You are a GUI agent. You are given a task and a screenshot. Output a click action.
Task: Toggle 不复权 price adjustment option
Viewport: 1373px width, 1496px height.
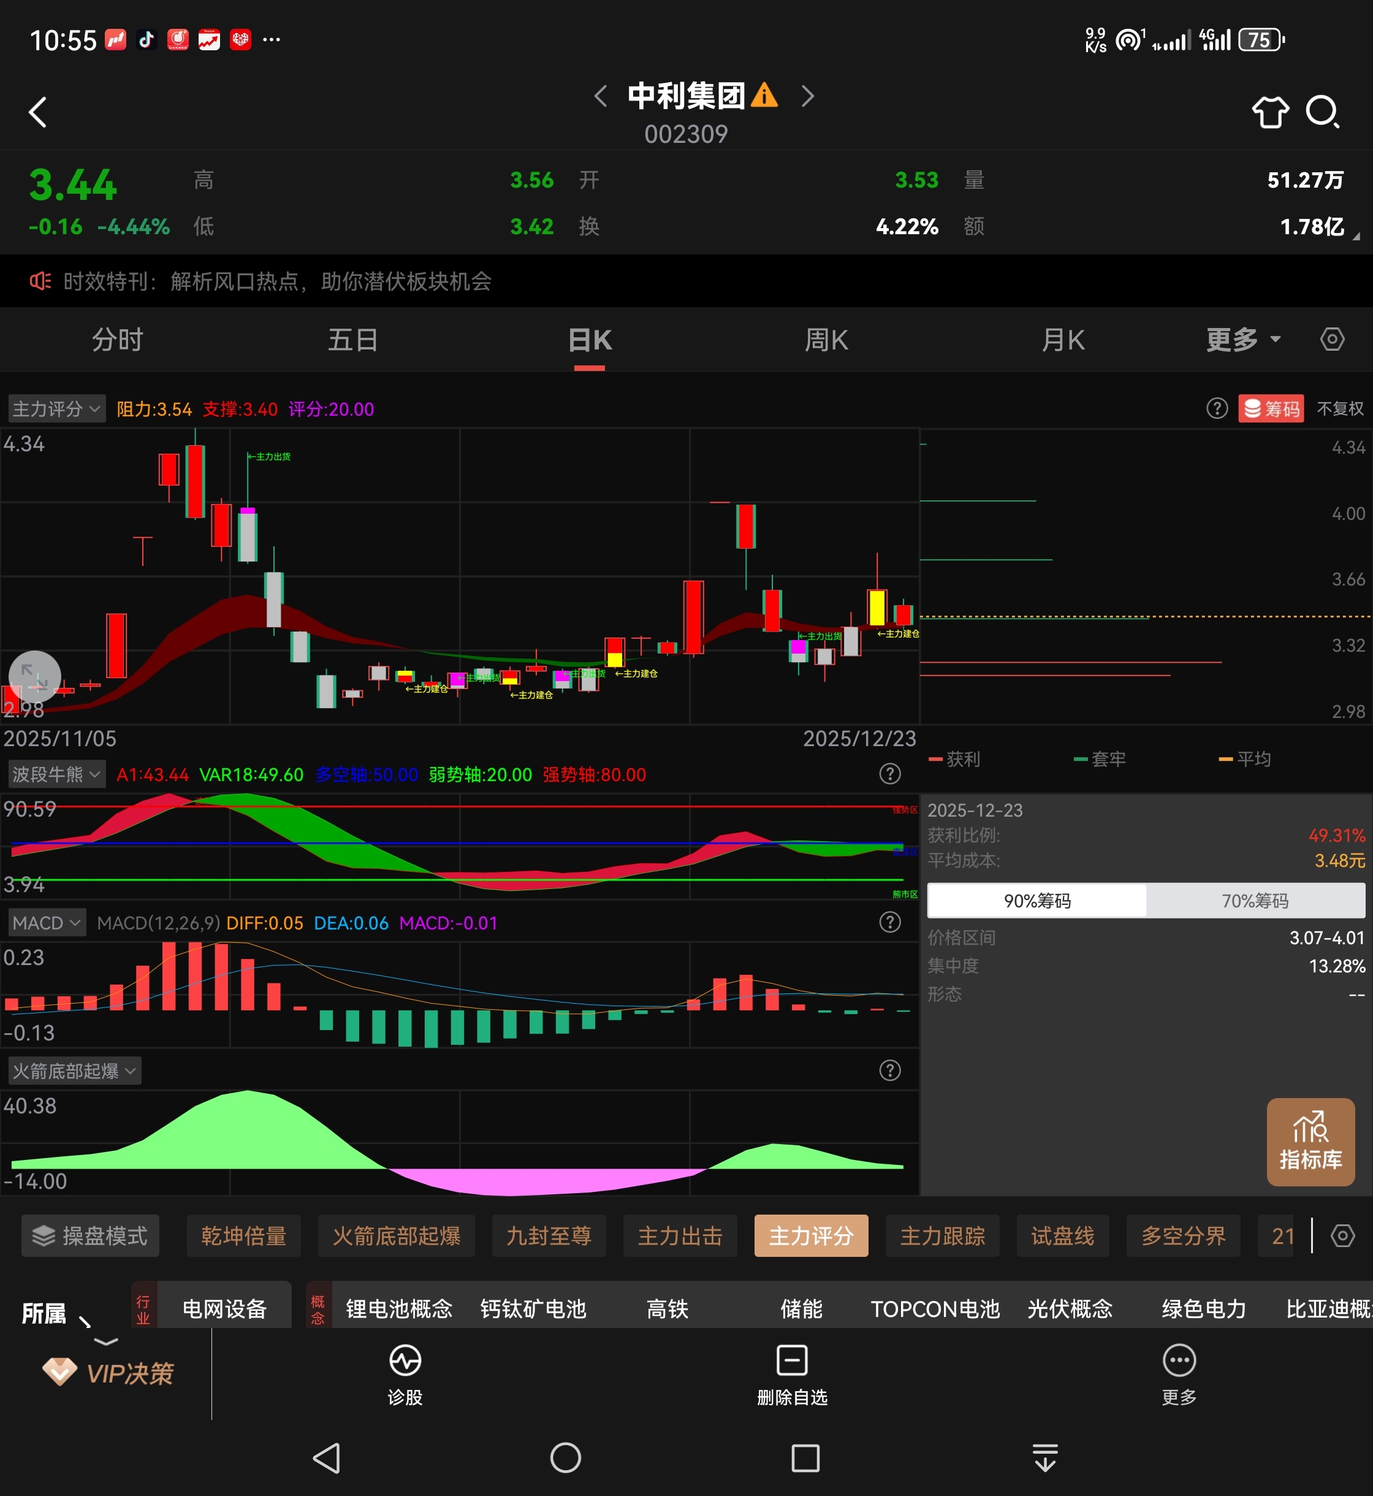click(x=1339, y=408)
